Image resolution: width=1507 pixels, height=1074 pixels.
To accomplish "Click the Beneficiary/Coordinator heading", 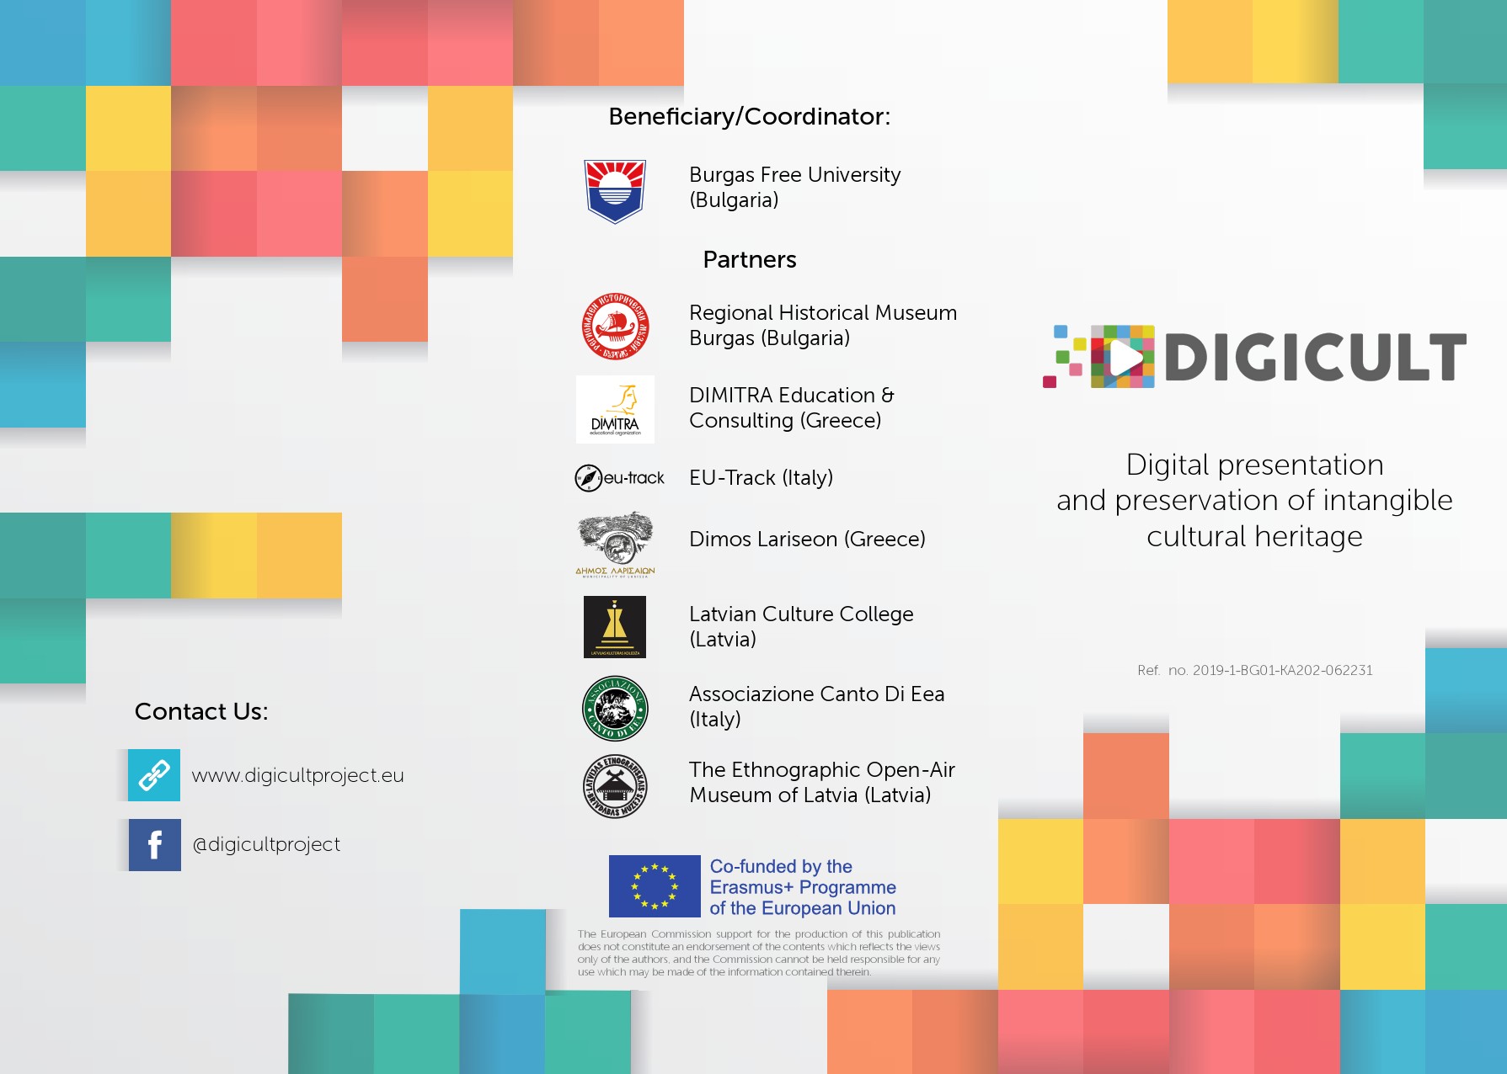I will [x=749, y=116].
